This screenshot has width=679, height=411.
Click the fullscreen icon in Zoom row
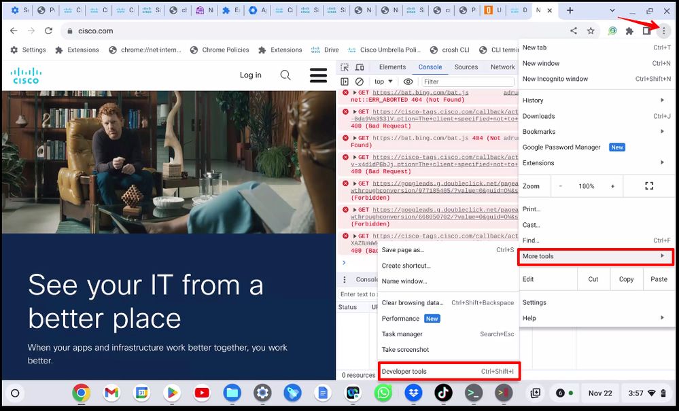point(648,186)
